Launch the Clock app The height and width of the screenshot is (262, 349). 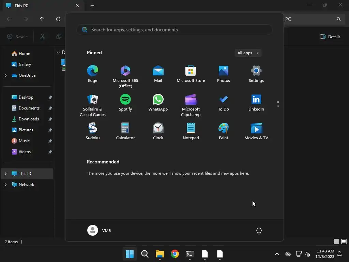(x=158, y=131)
